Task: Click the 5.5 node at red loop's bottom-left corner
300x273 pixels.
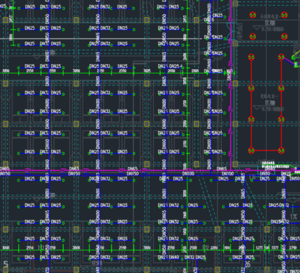Action: tap(251, 151)
